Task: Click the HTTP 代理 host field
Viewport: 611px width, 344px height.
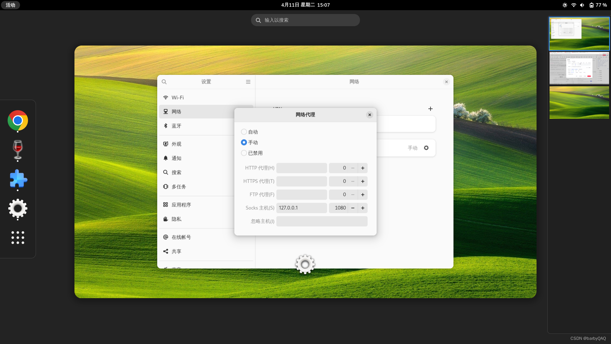Action: click(x=302, y=168)
